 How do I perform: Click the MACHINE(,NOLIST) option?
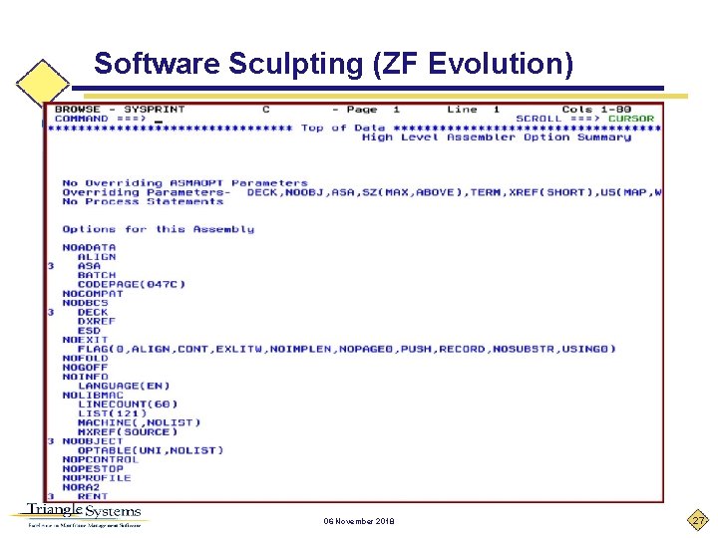[x=140, y=422]
